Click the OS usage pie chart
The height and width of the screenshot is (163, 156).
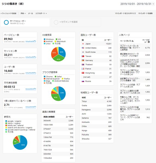coord(58,54)
